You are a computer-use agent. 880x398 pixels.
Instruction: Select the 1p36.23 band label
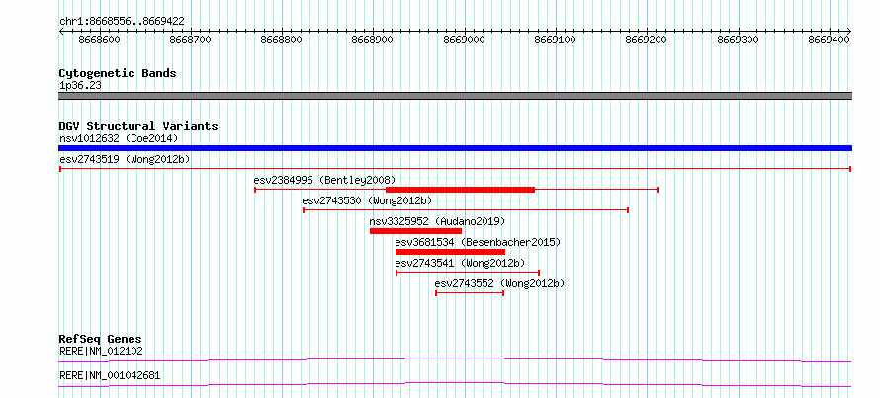click(x=80, y=86)
